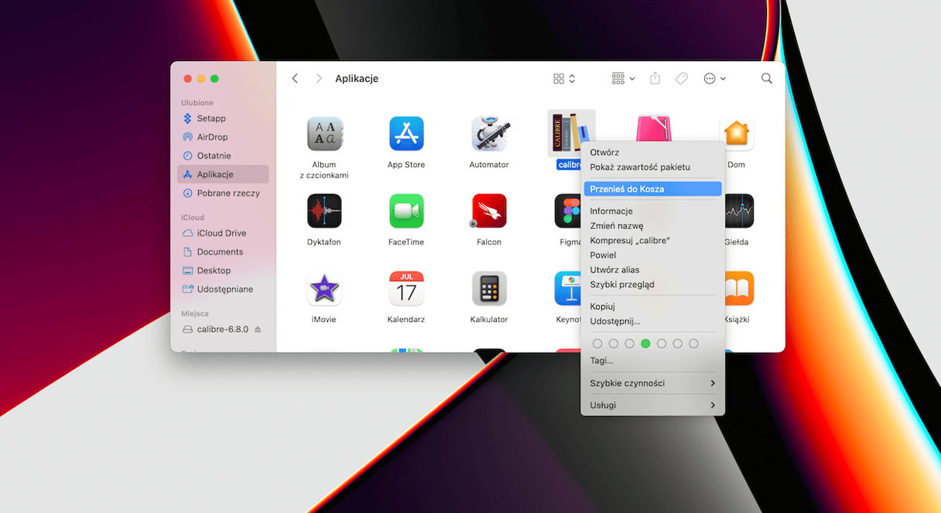Open Udostępniane in the sidebar

223,289
